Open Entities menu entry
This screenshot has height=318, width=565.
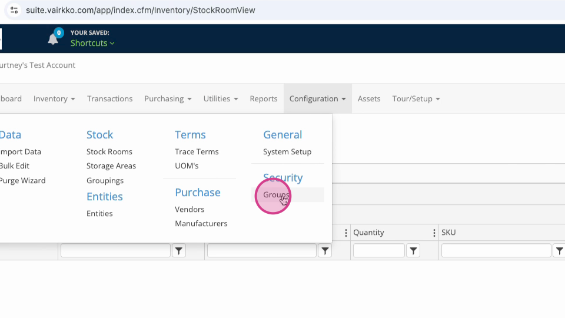(99, 213)
